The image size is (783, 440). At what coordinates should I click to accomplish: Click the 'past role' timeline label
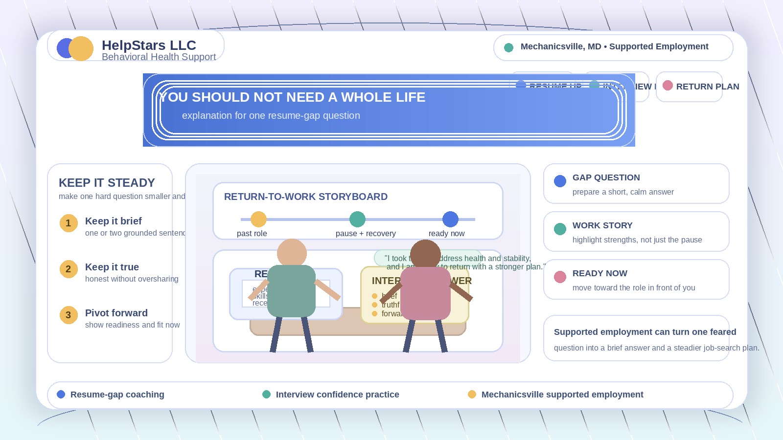(252, 233)
